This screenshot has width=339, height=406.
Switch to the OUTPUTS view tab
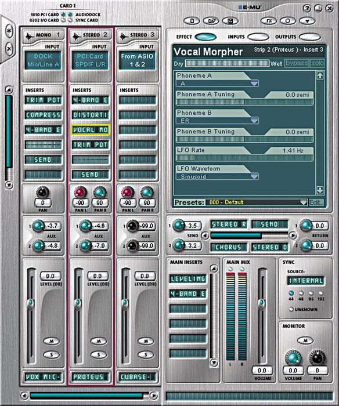click(310, 37)
